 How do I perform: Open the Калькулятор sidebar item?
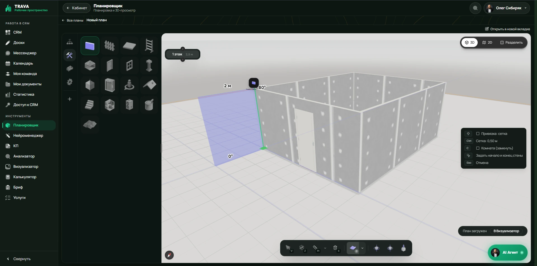click(29, 177)
